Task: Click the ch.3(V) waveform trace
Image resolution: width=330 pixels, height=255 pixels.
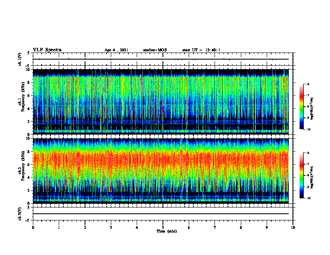Action: [160, 214]
